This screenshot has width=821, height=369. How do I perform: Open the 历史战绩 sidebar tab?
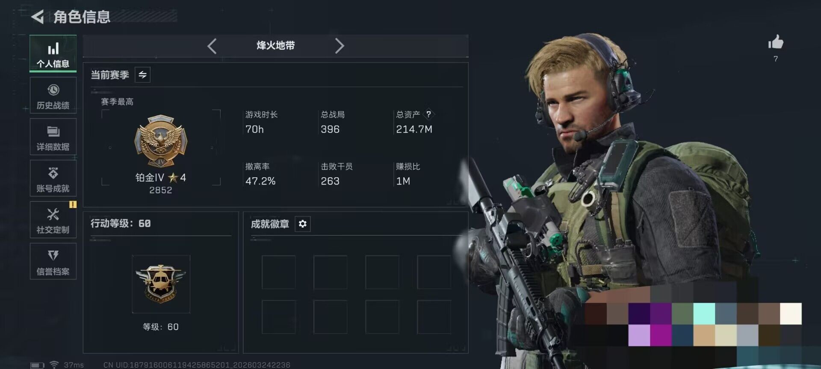point(53,96)
